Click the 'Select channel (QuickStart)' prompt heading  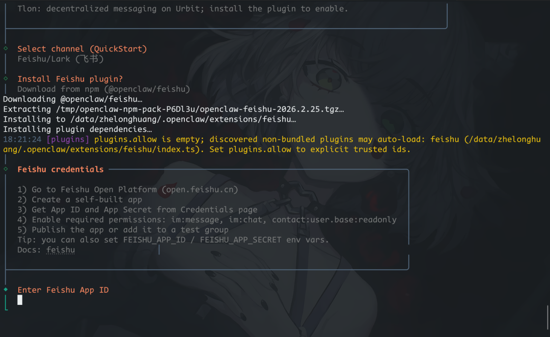click(x=82, y=49)
